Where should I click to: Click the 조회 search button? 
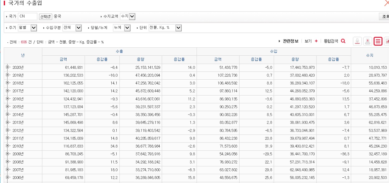(x=384, y=16)
